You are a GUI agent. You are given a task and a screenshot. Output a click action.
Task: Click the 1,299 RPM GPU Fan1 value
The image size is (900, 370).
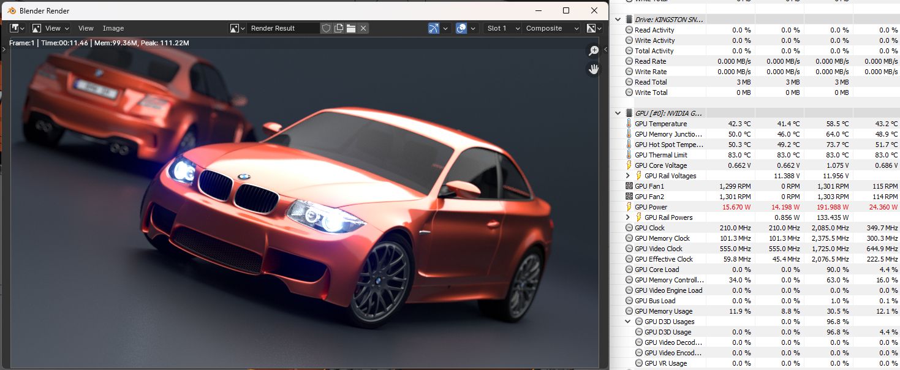pyautogui.click(x=735, y=186)
